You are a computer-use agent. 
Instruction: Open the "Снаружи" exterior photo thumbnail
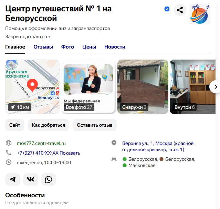143,86
